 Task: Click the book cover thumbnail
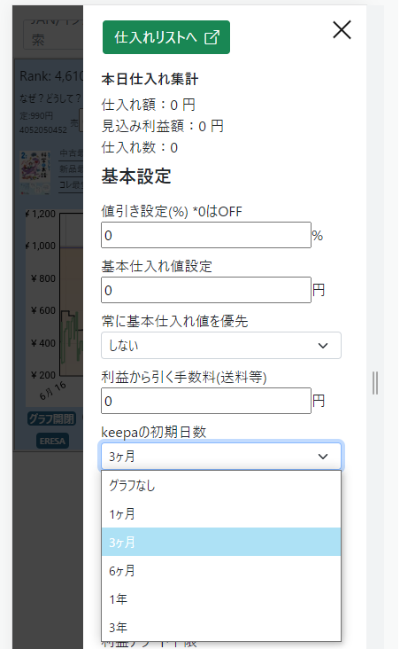coord(35,171)
